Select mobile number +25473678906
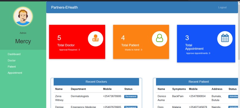 (x=112, y=96)
